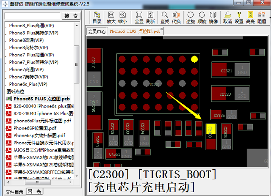Viewport: 271px width, 196px height.
Task: Click the 图纸点位 folder item
Action: pos(15,91)
